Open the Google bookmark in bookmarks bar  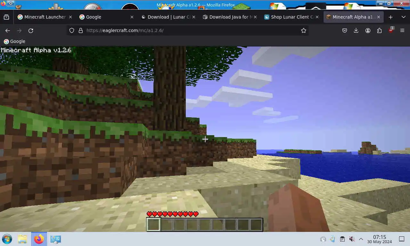click(14, 41)
